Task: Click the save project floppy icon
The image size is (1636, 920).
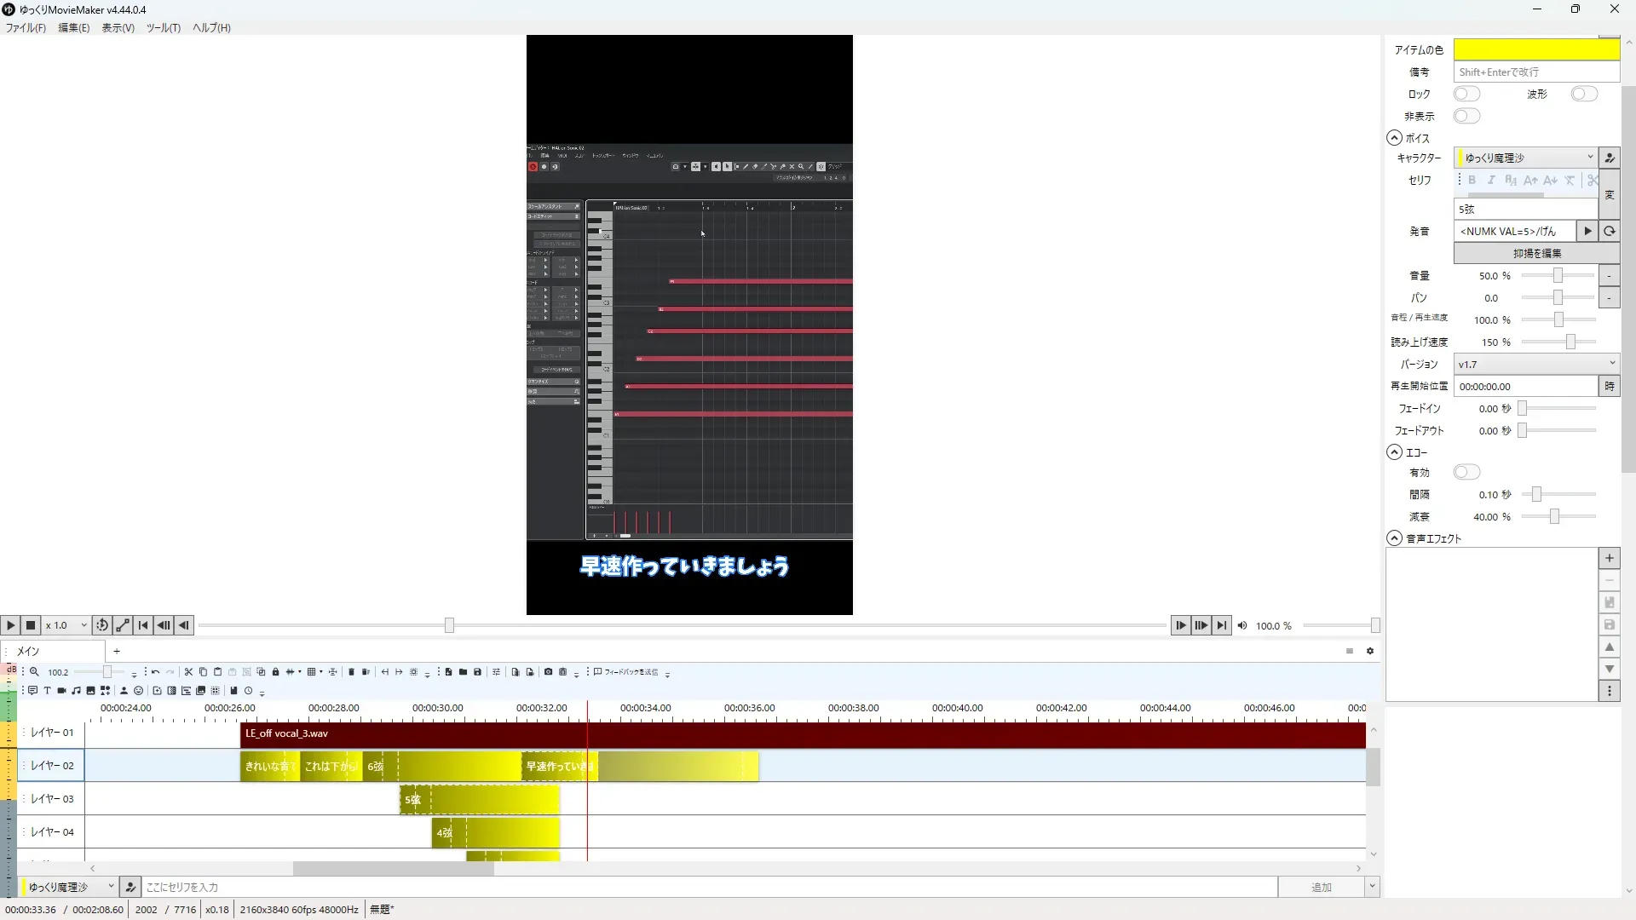Action: pos(477,672)
